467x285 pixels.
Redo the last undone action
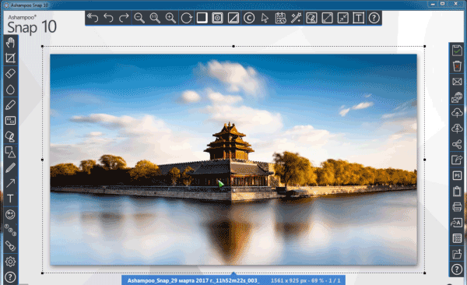pos(124,18)
